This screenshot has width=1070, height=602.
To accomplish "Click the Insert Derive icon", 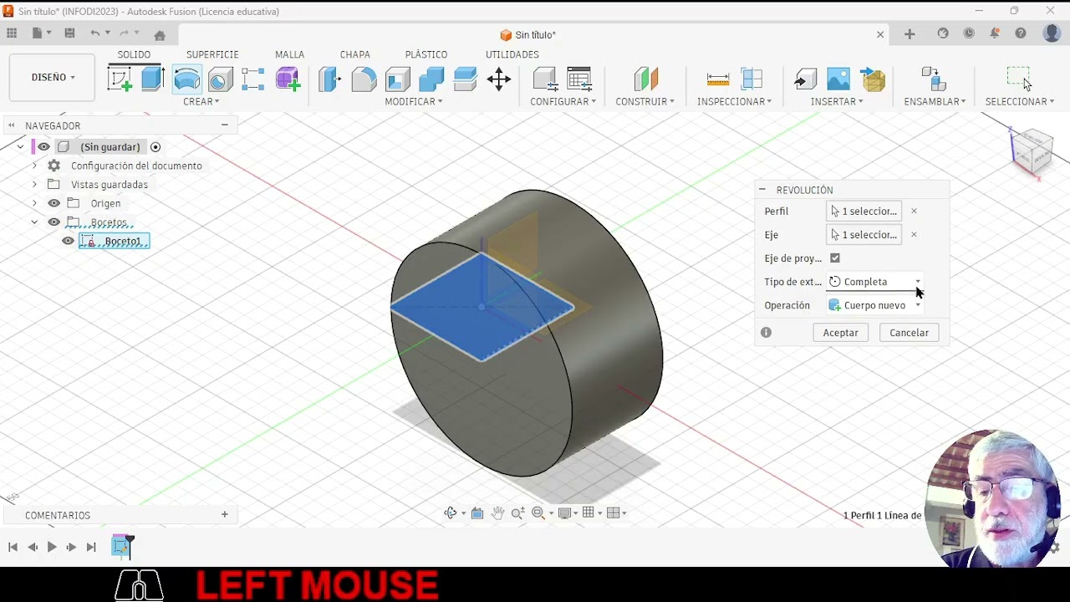I will 805,79.
